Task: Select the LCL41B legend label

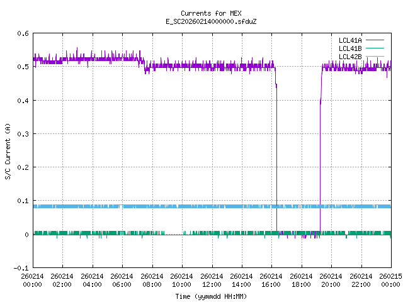Action: coord(349,48)
